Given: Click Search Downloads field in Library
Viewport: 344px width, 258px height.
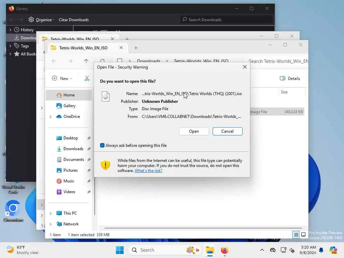Looking at the screenshot, I should click(226, 20).
